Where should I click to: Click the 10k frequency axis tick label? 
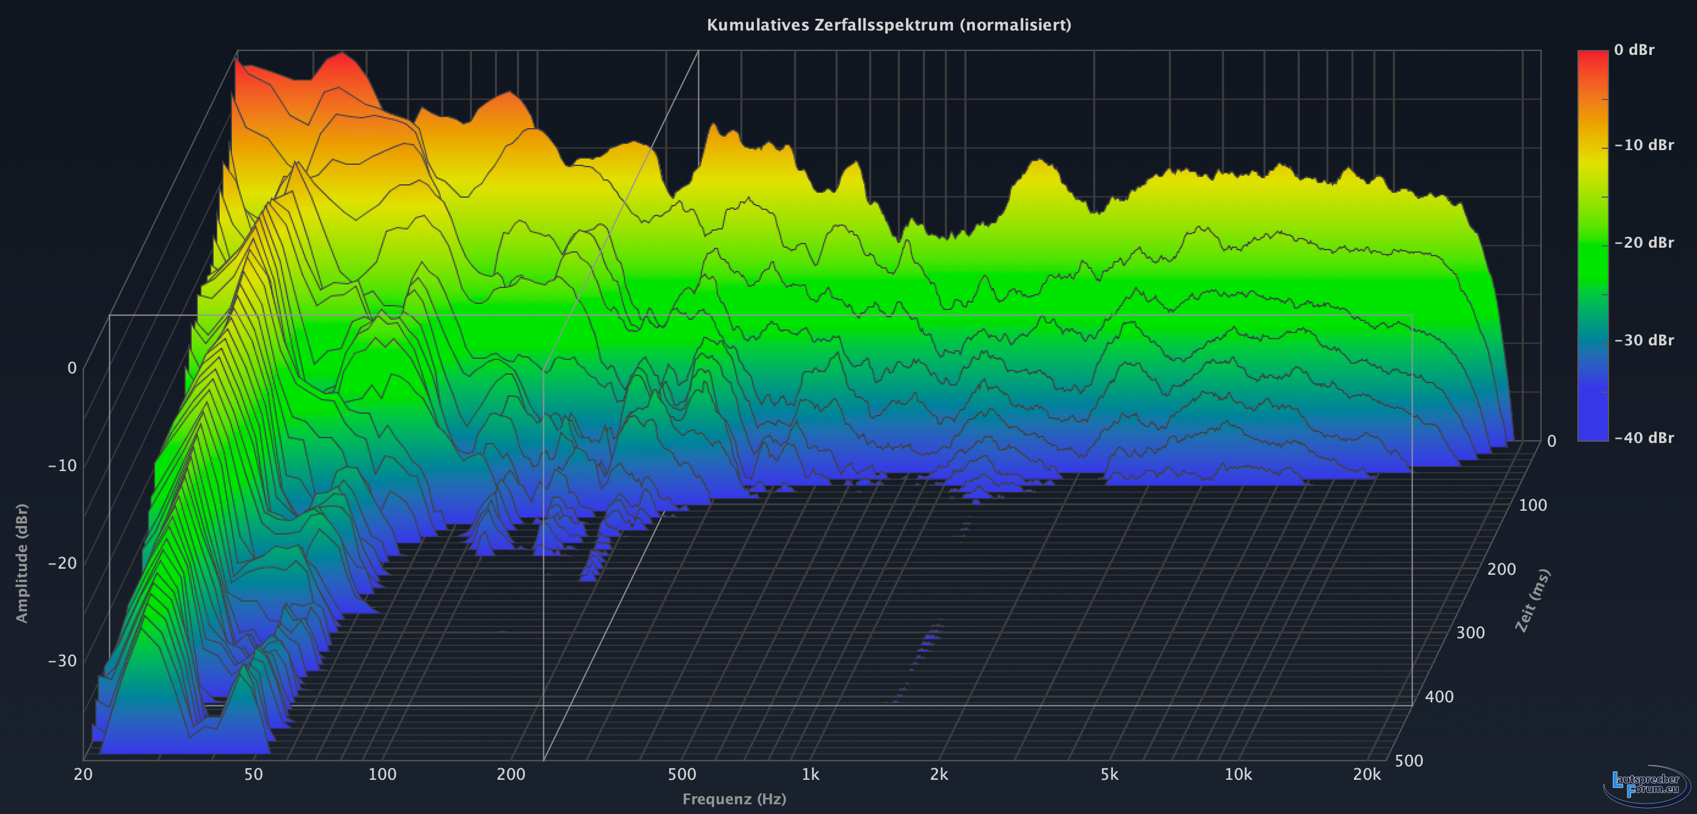tap(1238, 774)
